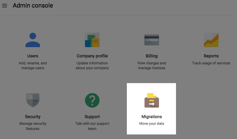The image size is (237, 139).
Task: Click the Company profile buildings icon
Action: click(x=92, y=40)
